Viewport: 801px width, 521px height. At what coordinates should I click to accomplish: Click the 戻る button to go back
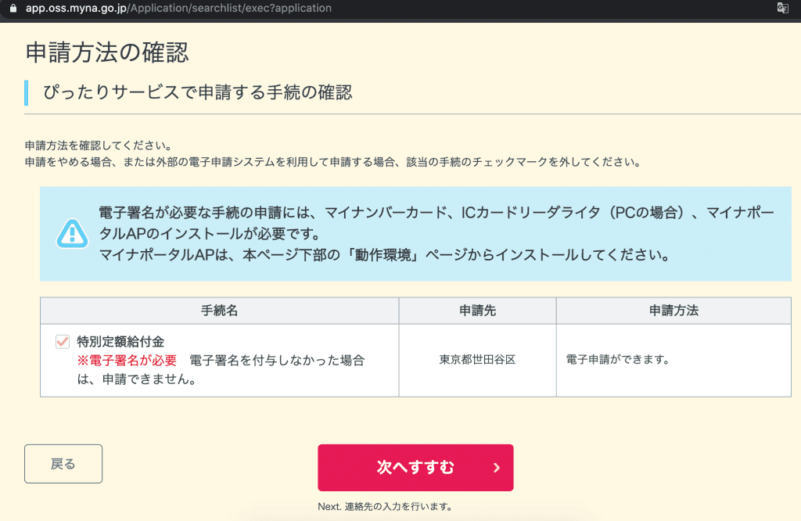pos(63,463)
